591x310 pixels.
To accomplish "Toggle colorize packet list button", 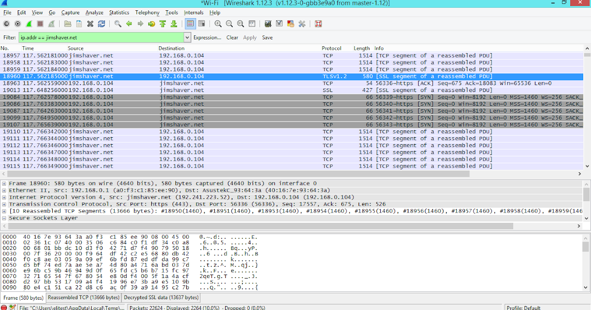I will tap(191, 24).
